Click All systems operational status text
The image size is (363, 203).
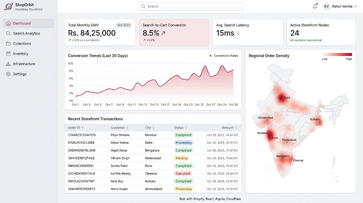[x=306, y=40]
